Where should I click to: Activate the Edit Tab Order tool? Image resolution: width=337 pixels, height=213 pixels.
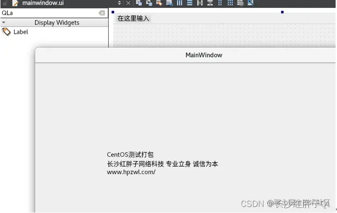(x=169, y=3)
